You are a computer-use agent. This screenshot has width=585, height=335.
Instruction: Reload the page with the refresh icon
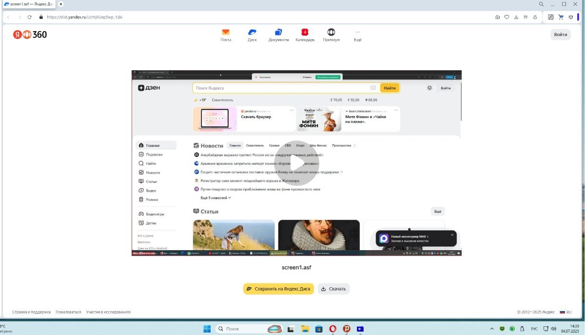(x=29, y=17)
